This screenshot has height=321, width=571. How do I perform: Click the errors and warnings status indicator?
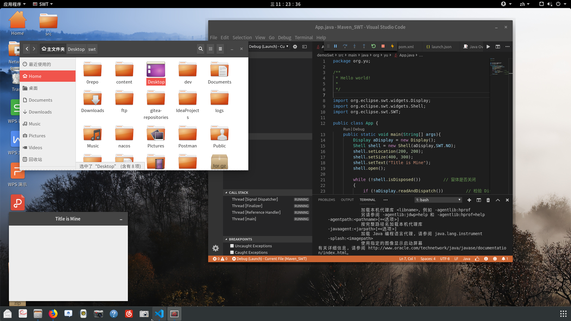(220, 259)
